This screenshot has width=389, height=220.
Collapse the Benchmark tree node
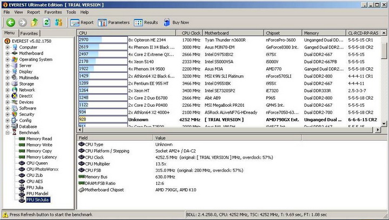coord(8,133)
